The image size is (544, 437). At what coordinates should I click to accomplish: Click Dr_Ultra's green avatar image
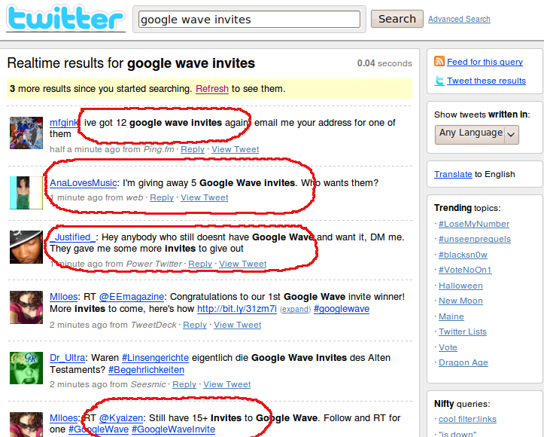coord(26,367)
